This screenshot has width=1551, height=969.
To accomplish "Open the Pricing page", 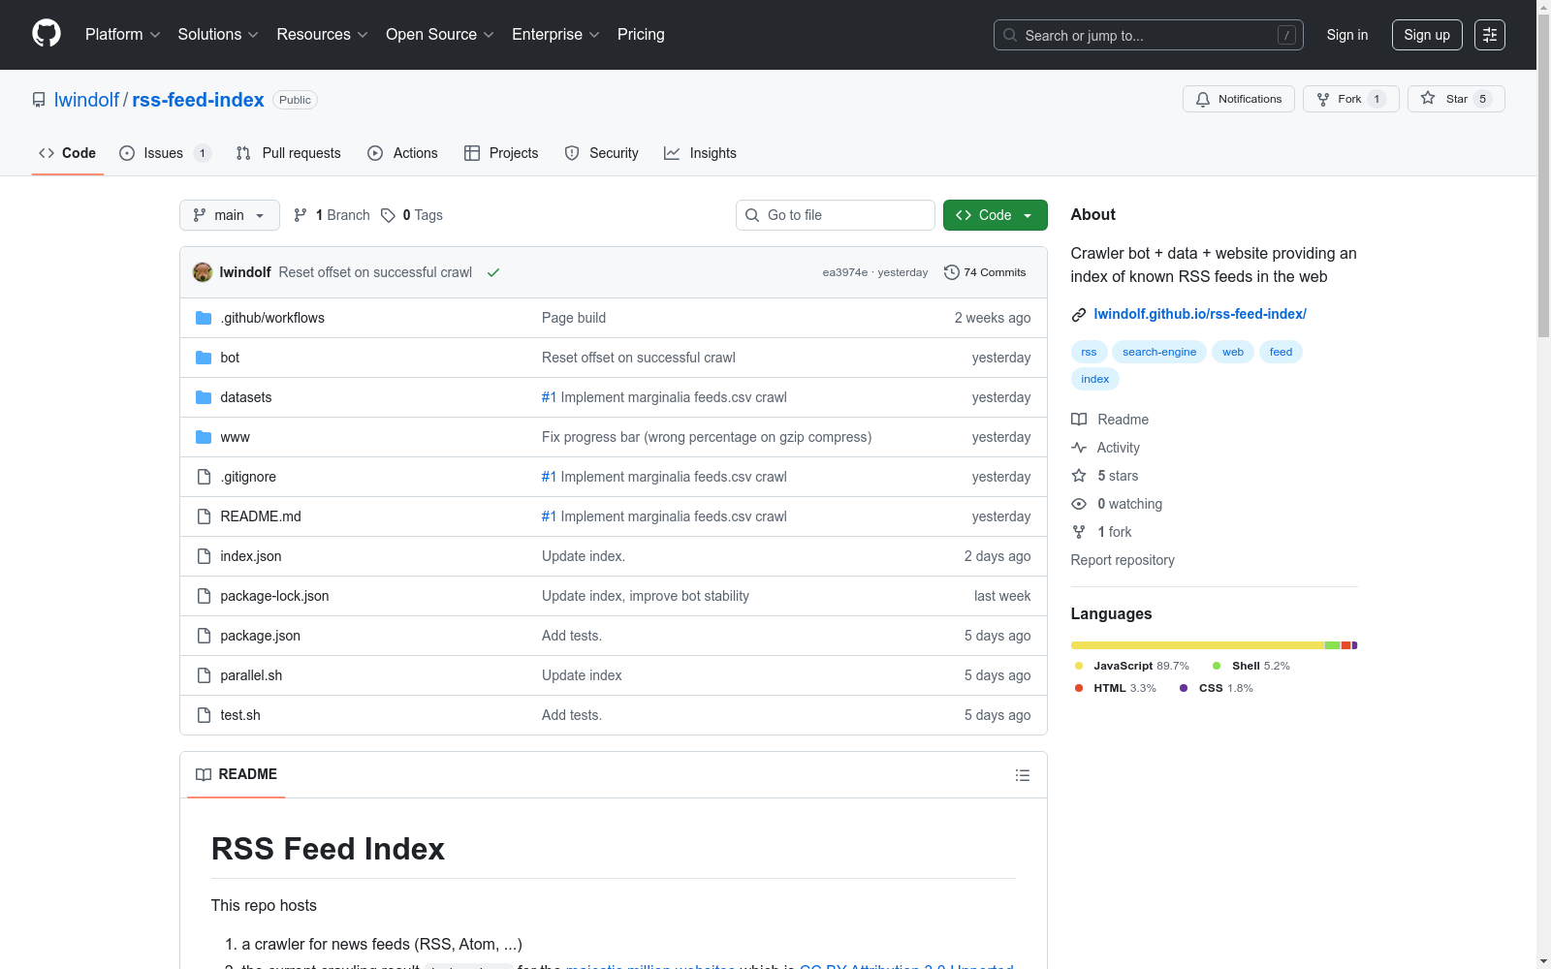I will point(641,35).
